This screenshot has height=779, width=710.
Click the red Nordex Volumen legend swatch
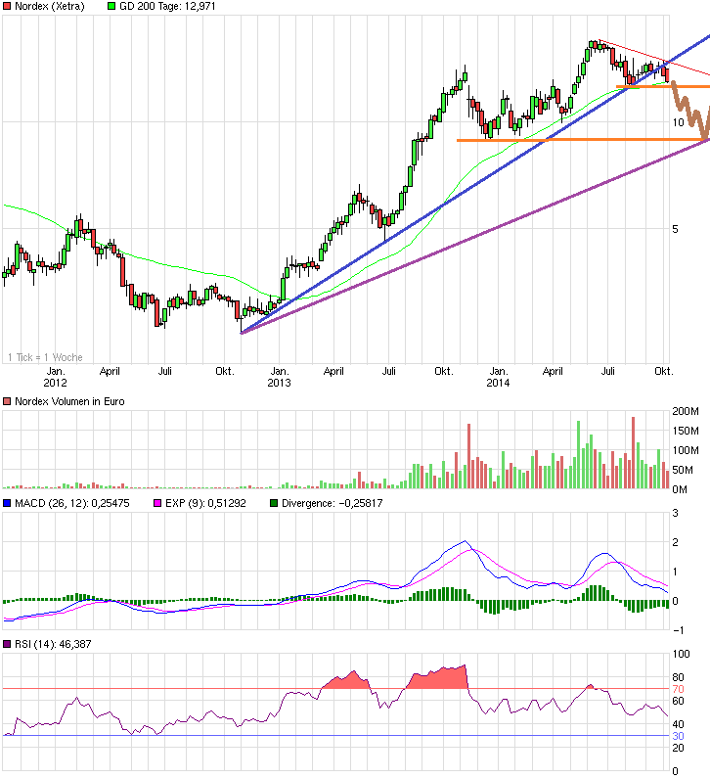[x=7, y=401]
